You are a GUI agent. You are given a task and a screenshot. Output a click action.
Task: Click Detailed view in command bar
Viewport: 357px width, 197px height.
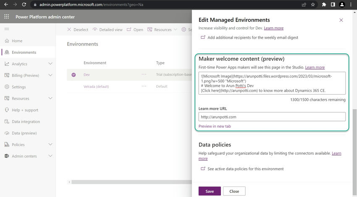(x=108, y=30)
